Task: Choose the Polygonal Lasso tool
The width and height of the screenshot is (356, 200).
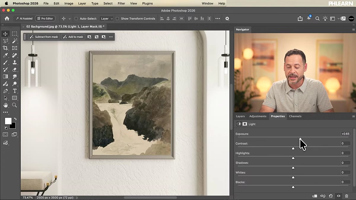Action: [5, 41]
